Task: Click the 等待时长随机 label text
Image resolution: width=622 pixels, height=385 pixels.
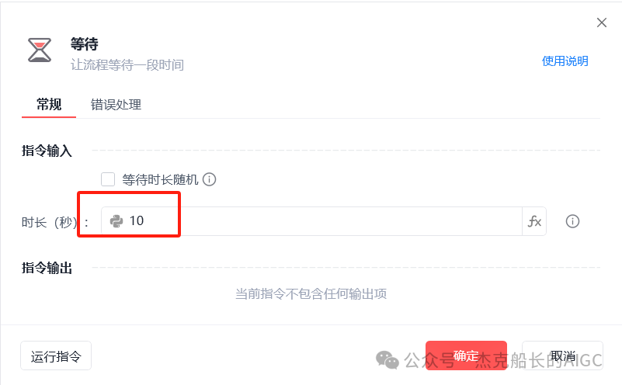Action: pos(160,179)
